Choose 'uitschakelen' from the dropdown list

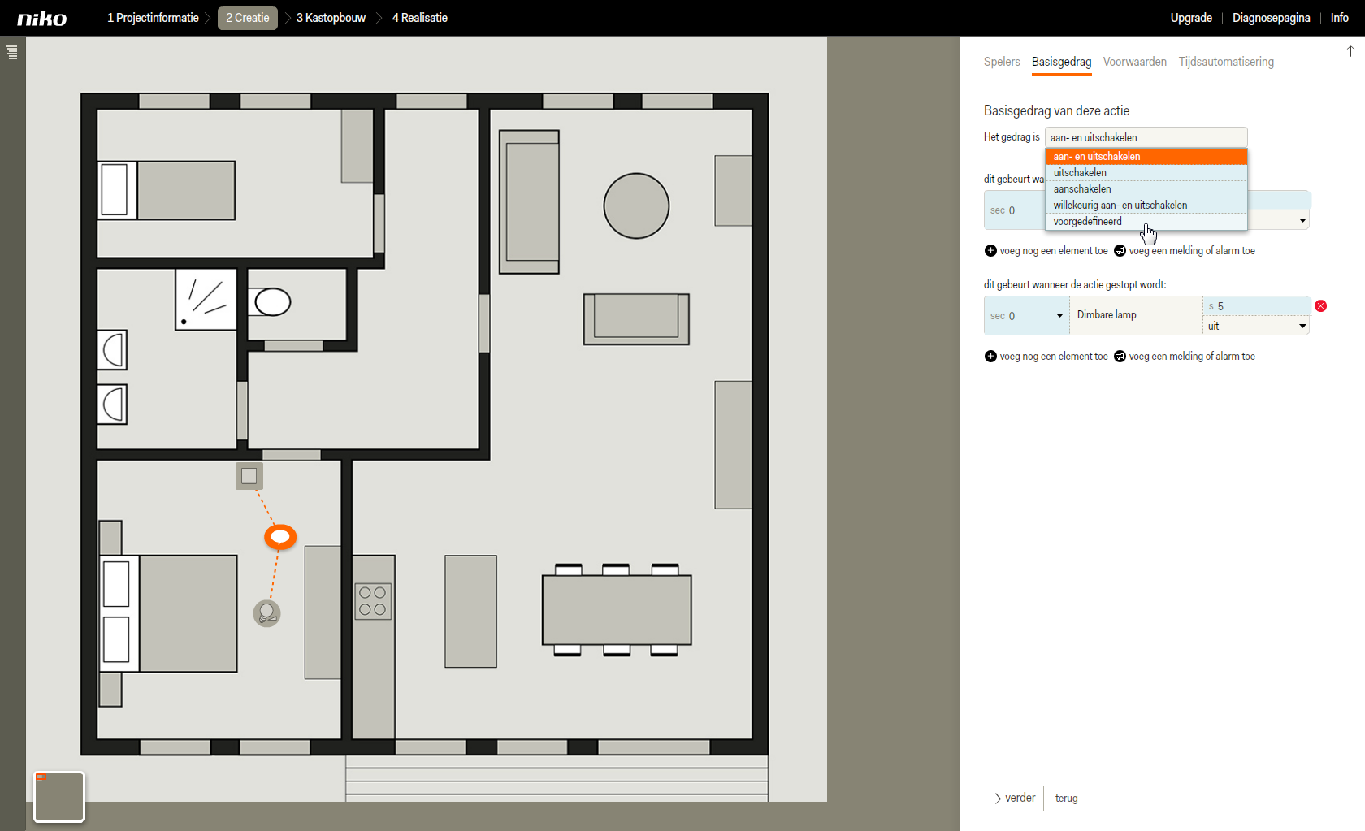(1146, 173)
